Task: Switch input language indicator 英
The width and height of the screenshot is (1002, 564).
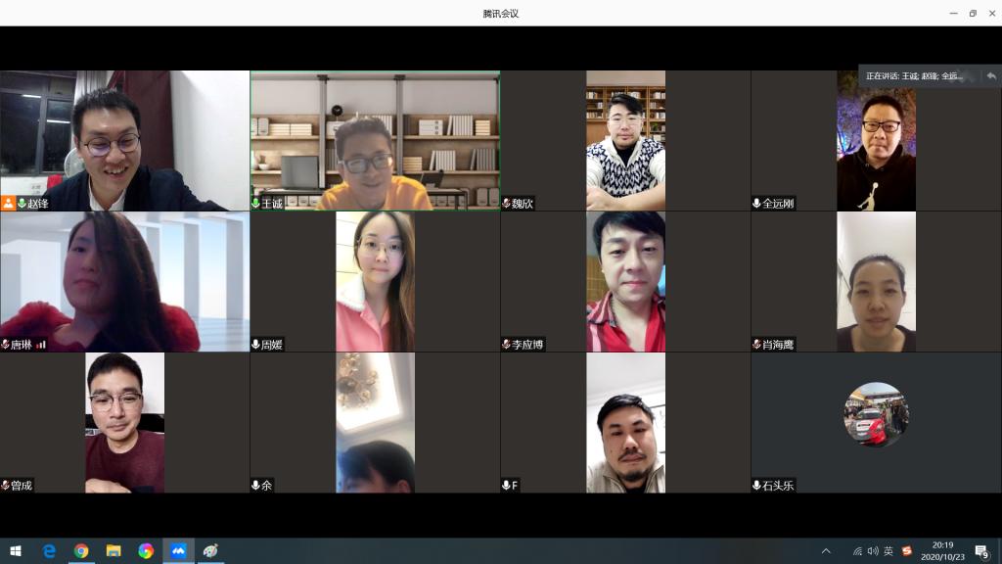Action: [x=888, y=550]
